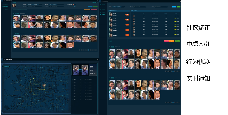Tick the checkbox on the first face thumbnail

point(13,16)
